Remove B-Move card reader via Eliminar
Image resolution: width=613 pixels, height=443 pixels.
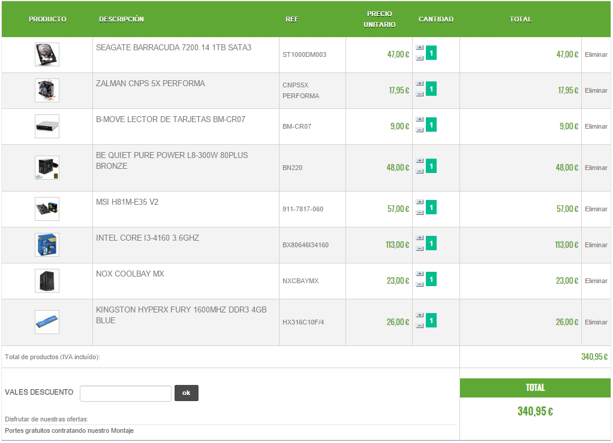click(596, 126)
